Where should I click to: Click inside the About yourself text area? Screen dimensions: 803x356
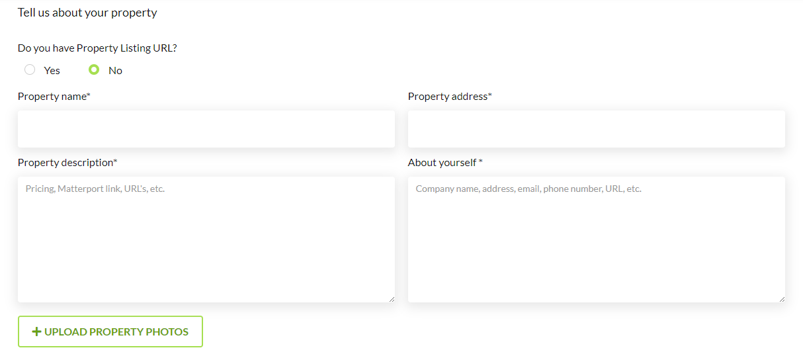(x=597, y=245)
